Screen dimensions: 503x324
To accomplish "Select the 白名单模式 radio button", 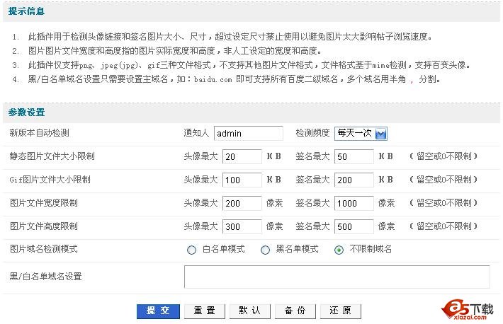I will (x=191, y=250).
